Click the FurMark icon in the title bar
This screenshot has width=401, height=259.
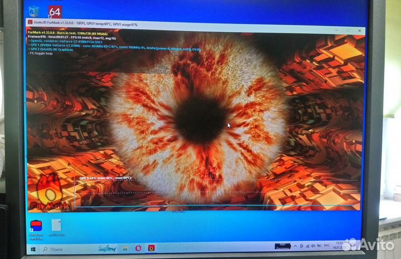pyautogui.click(x=30, y=22)
